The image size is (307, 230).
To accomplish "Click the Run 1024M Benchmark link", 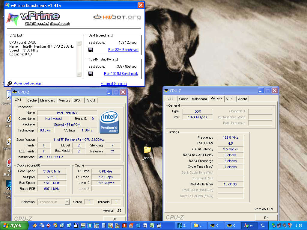I will (x=121, y=74).
